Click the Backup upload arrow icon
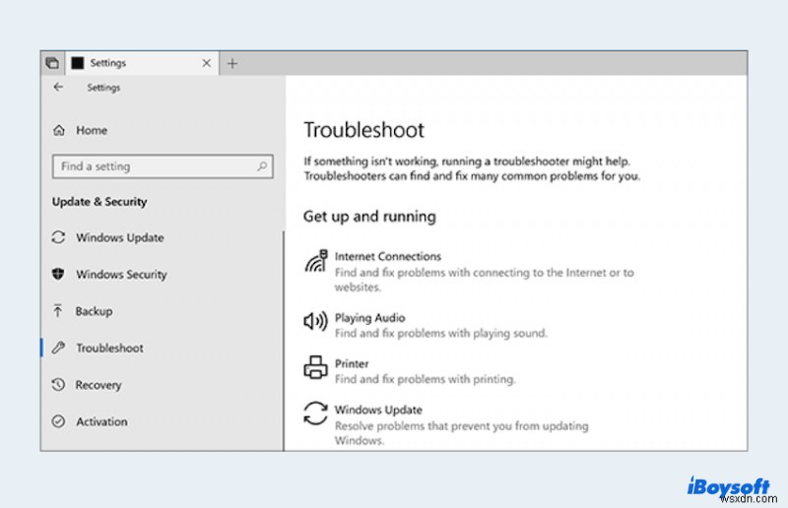The width and height of the screenshot is (788, 508). tap(58, 310)
